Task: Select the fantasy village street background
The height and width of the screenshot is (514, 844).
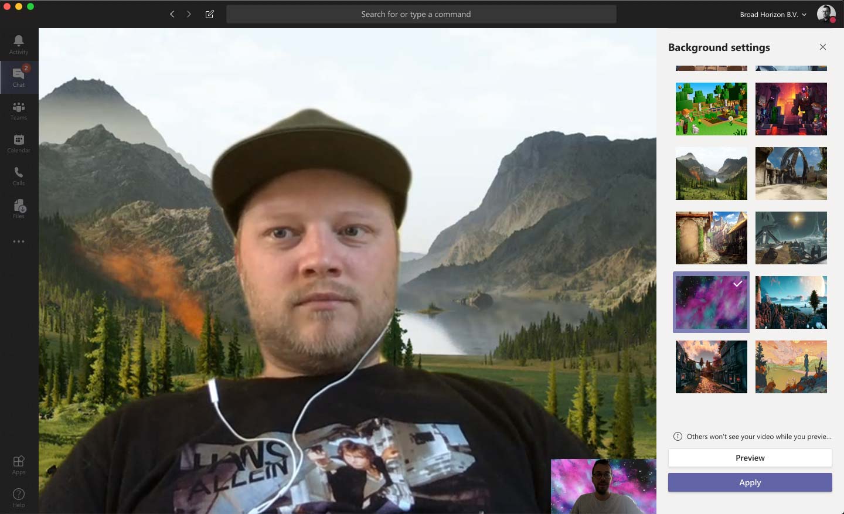Action: pos(712,238)
